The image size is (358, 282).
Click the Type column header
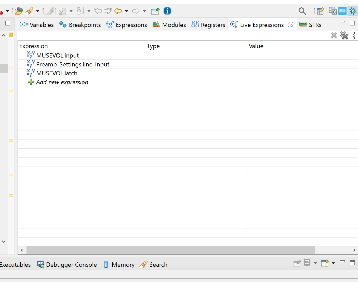[x=196, y=46]
